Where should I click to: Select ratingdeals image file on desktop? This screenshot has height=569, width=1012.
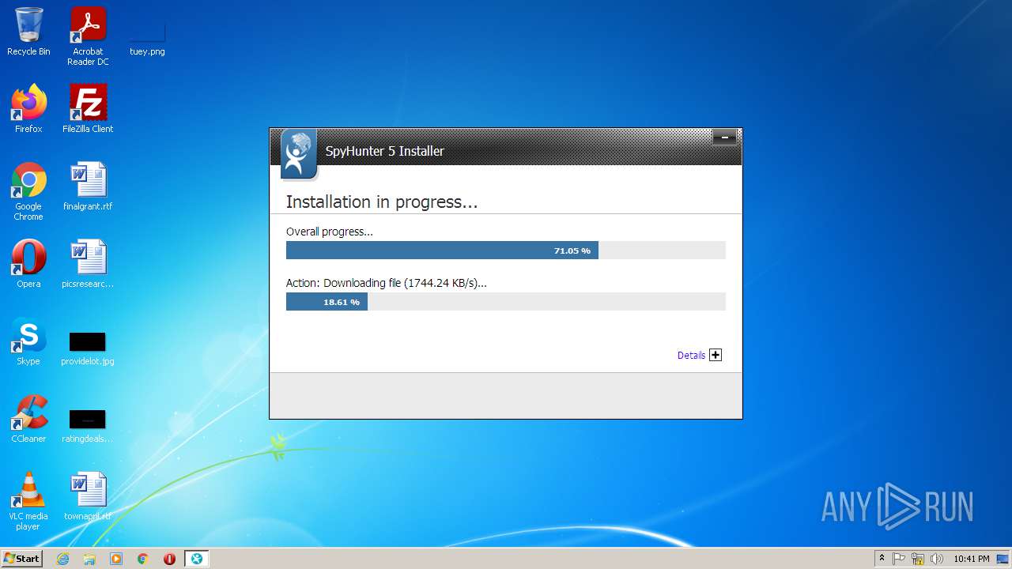click(x=88, y=425)
